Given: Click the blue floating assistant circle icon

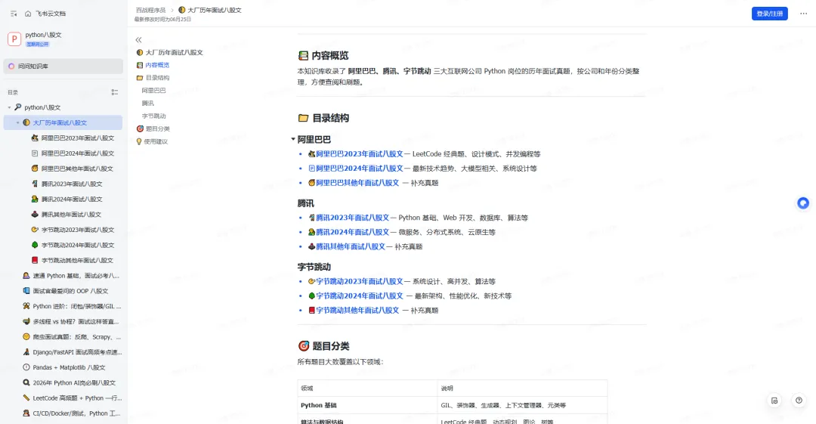Looking at the screenshot, I should point(803,203).
